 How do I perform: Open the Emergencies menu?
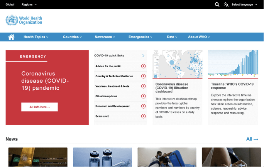[x=140, y=37]
